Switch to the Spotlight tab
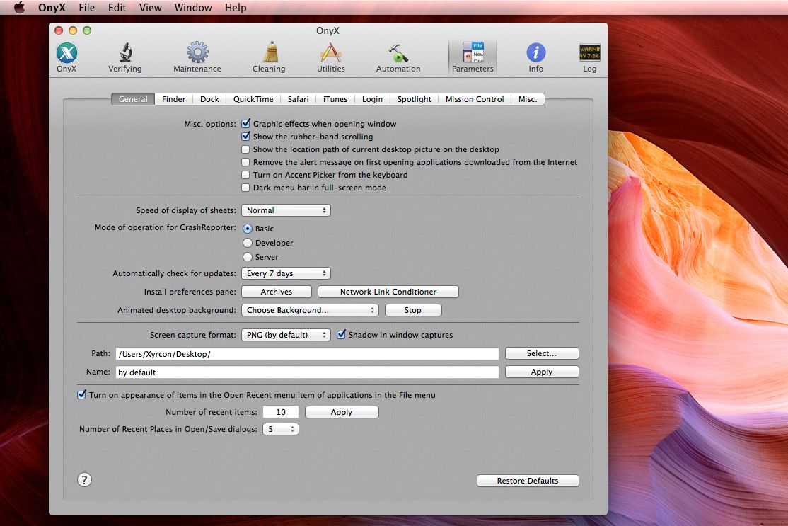Screen dimensions: 788x526 coord(414,99)
